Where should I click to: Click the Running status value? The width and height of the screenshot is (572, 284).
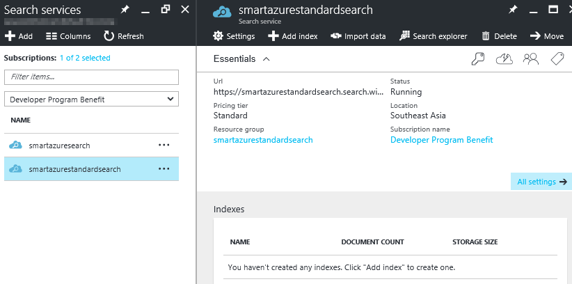pos(406,92)
